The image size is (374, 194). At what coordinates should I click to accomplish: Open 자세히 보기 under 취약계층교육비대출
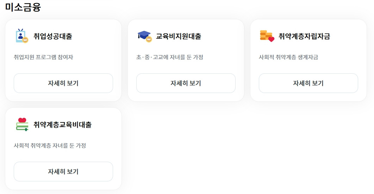point(63,172)
